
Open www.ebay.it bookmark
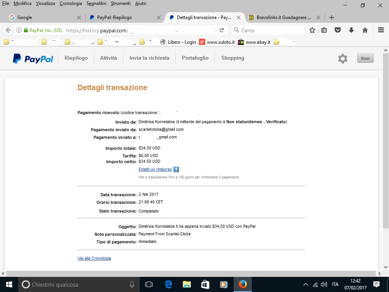(254, 42)
